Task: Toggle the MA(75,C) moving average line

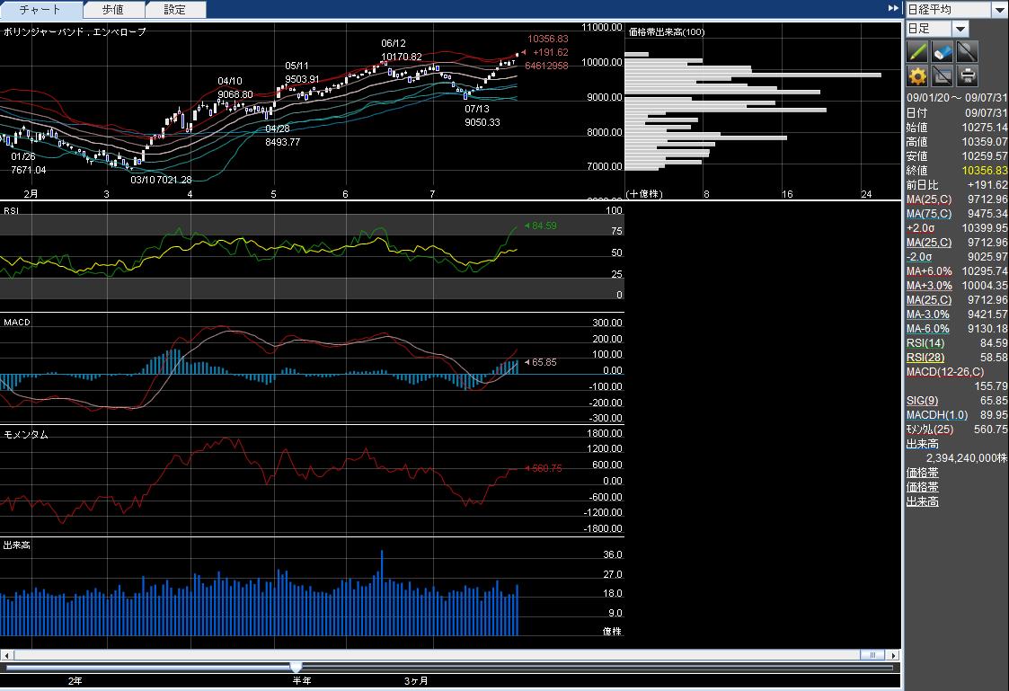Action: coord(928,214)
